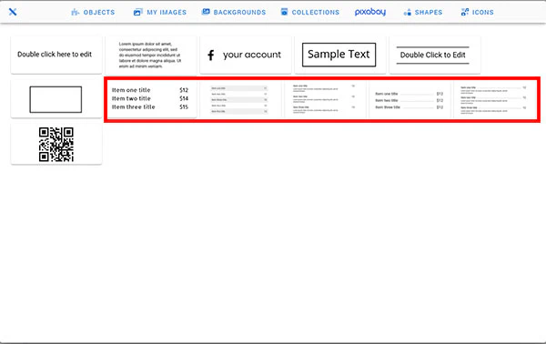The height and width of the screenshot is (344, 546).
Task: Insert price list with $12 $14 $15
Action: click(x=151, y=99)
